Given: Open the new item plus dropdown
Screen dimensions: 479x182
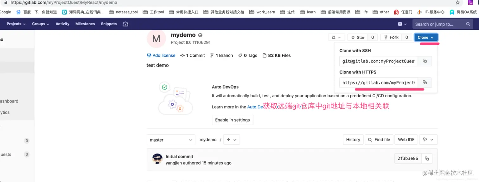Looking at the screenshot, I should tap(402, 24).
